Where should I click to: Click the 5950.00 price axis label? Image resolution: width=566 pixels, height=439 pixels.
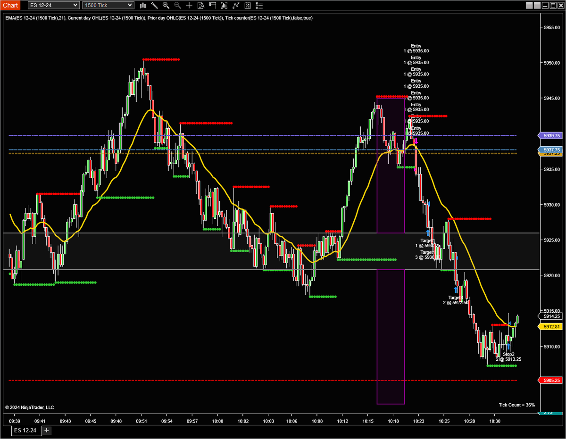551,63
